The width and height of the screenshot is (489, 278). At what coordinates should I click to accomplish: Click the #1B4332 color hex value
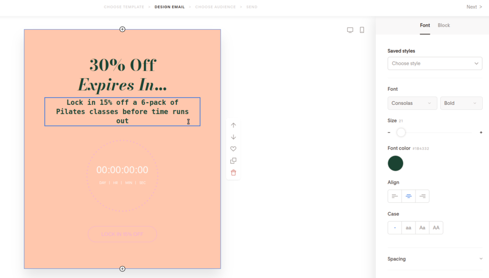[x=421, y=149]
